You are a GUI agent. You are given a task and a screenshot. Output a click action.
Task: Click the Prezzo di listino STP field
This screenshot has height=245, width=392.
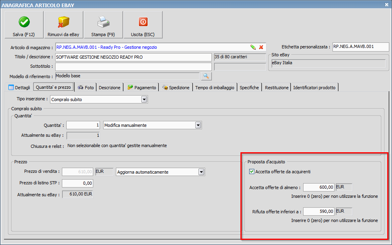77,183
